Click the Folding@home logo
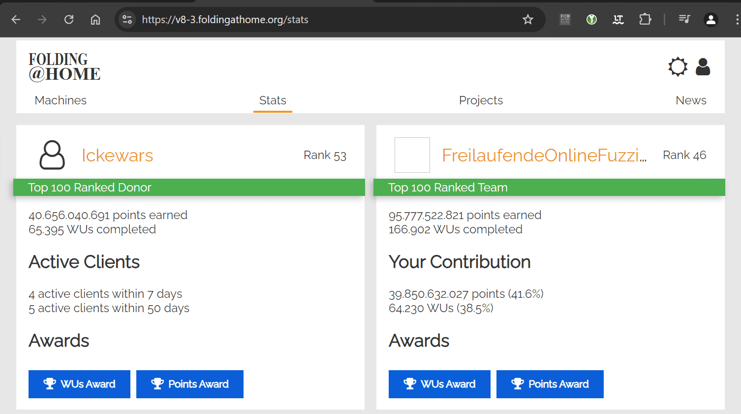741x414 pixels. coord(64,67)
